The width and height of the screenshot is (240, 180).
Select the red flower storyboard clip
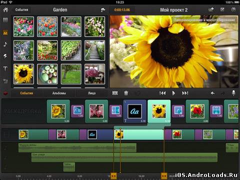[x=197, y=111]
